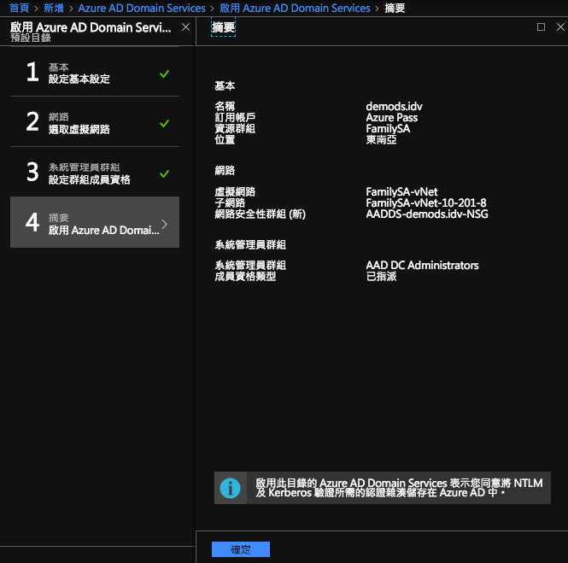Click 子網路 label
This screenshot has width=568, height=563.
(230, 203)
